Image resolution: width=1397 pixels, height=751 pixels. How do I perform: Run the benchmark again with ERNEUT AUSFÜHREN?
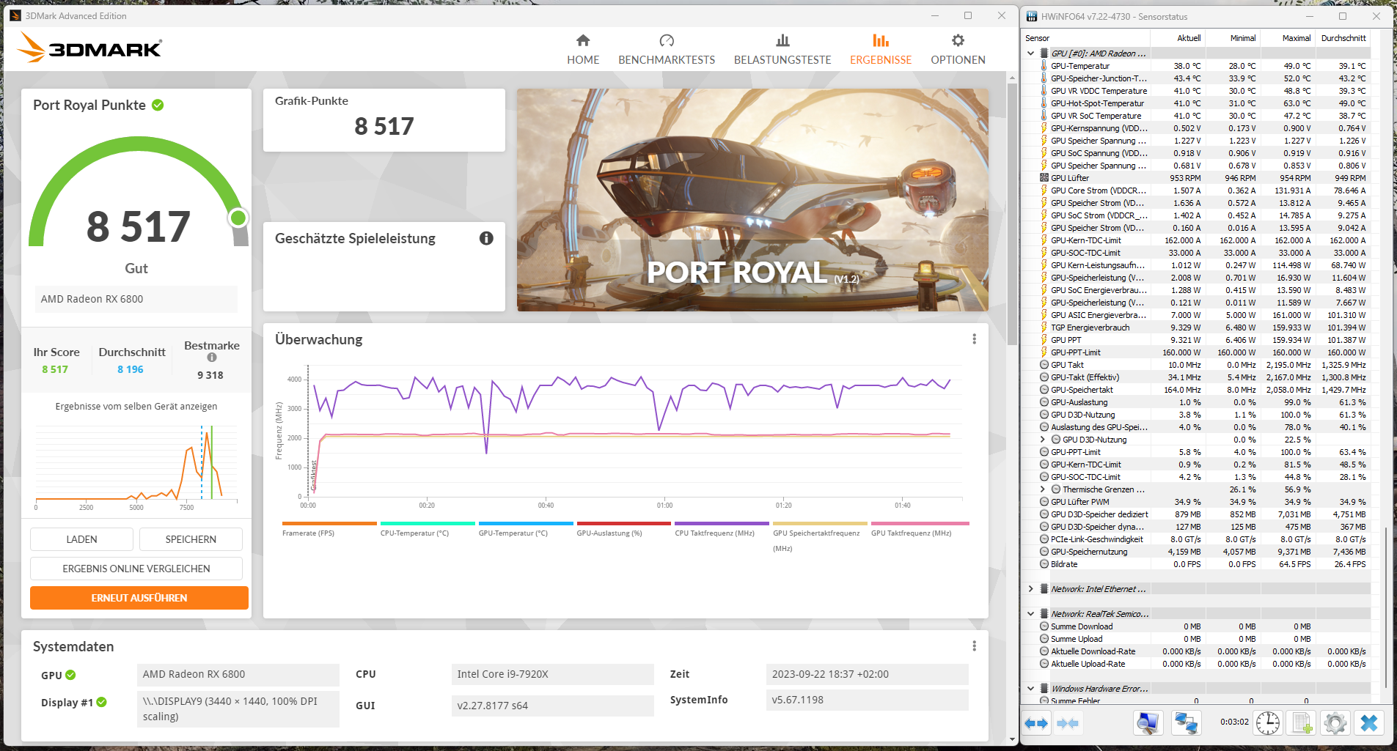[139, 598]
